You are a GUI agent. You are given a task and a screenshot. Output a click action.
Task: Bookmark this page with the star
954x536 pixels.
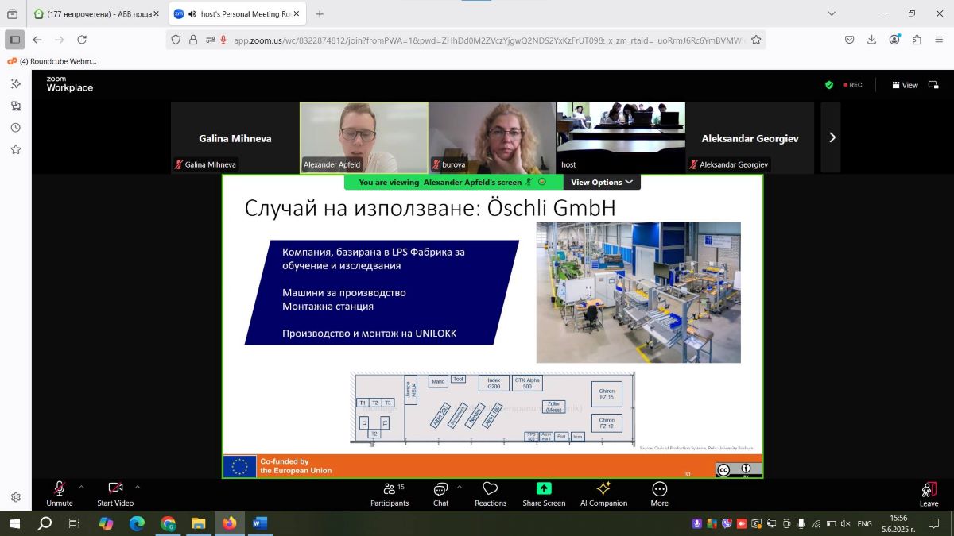pos(756,40)
